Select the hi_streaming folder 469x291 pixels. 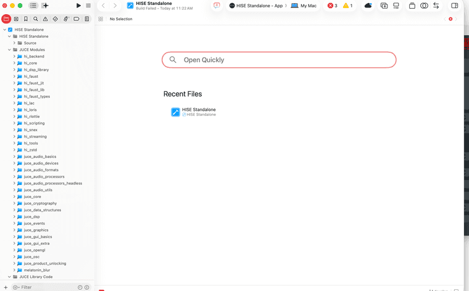tap(35, 136)
